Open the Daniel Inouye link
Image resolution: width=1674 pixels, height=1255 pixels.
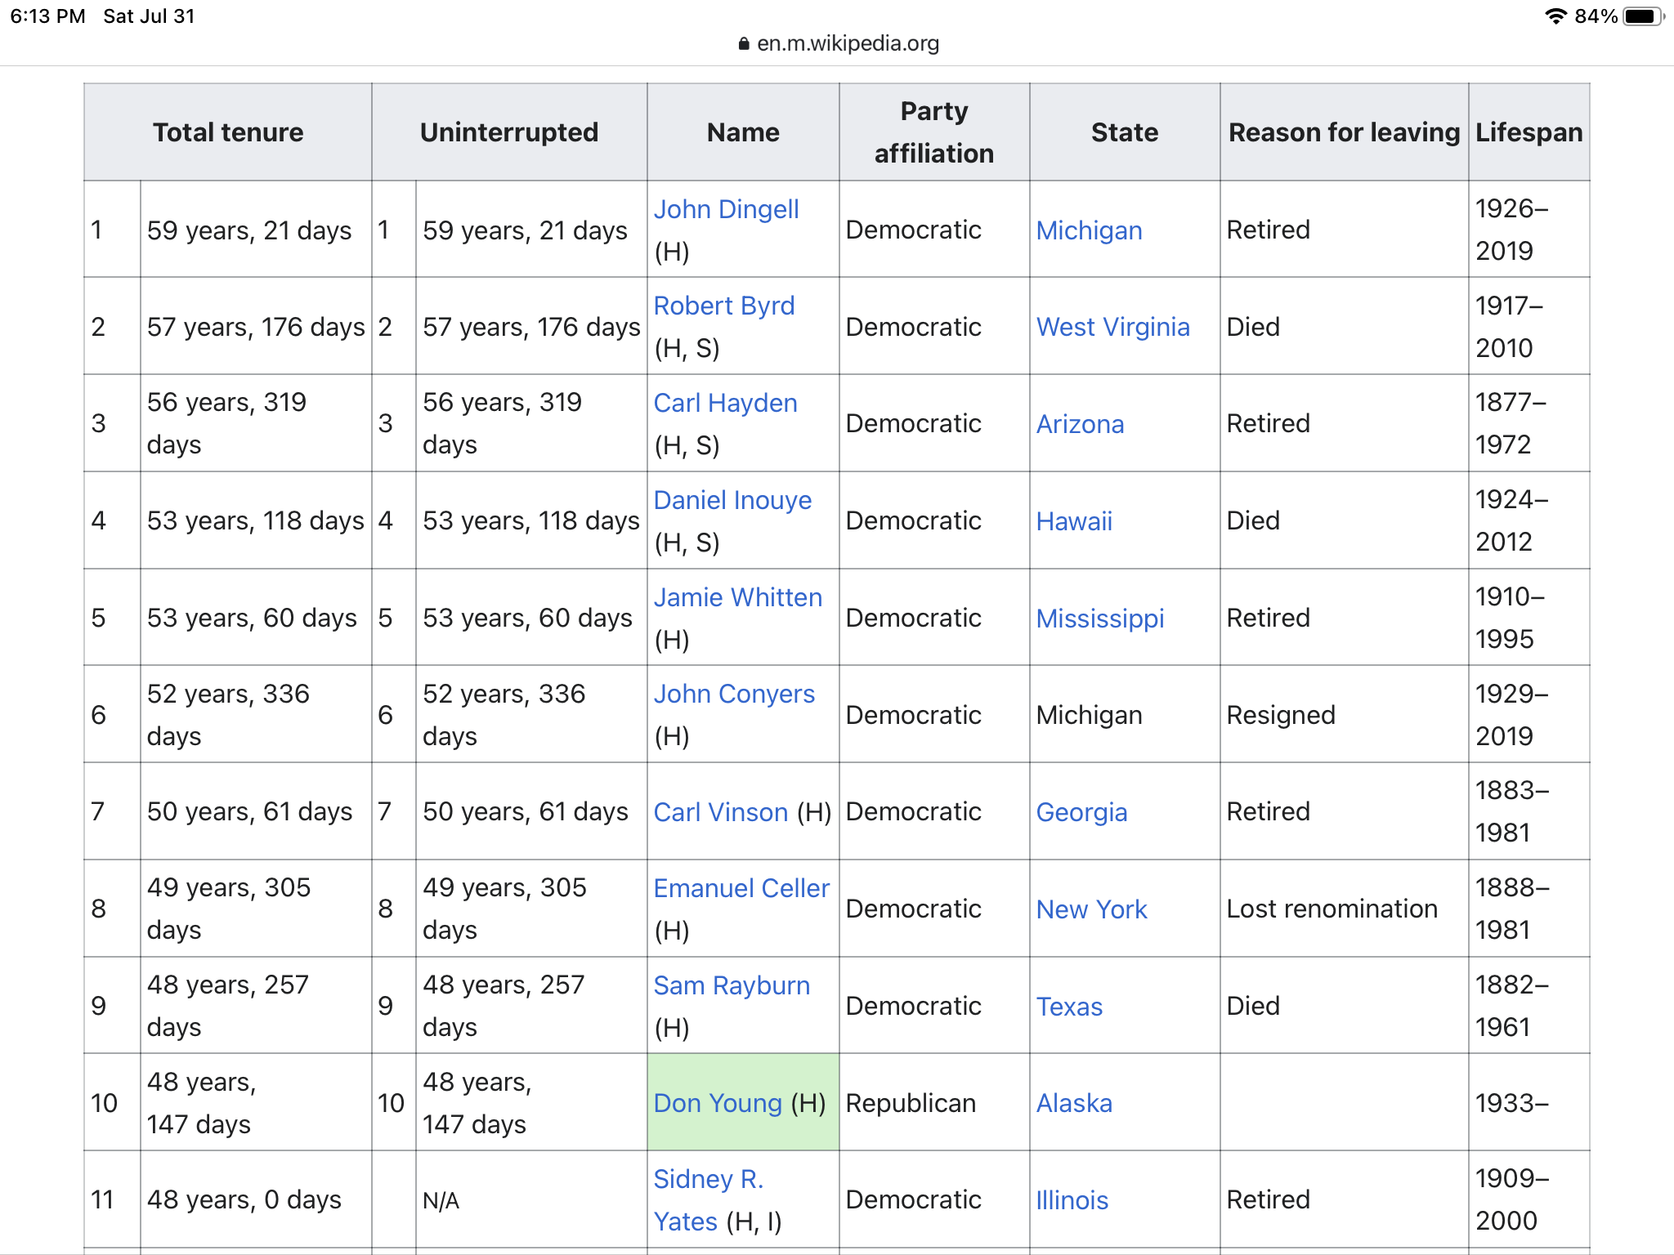click(732, 500)
